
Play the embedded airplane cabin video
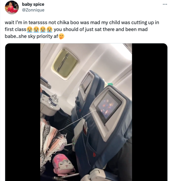coord(86,112)
